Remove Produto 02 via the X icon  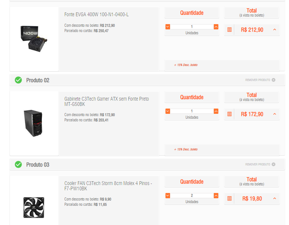(x=274, y=80)
